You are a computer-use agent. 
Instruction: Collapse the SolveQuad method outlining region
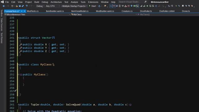(19, 105)
